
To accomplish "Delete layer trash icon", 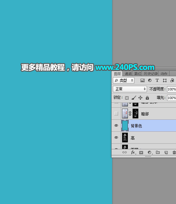I will pyautogui.click(x=174, y=152).
